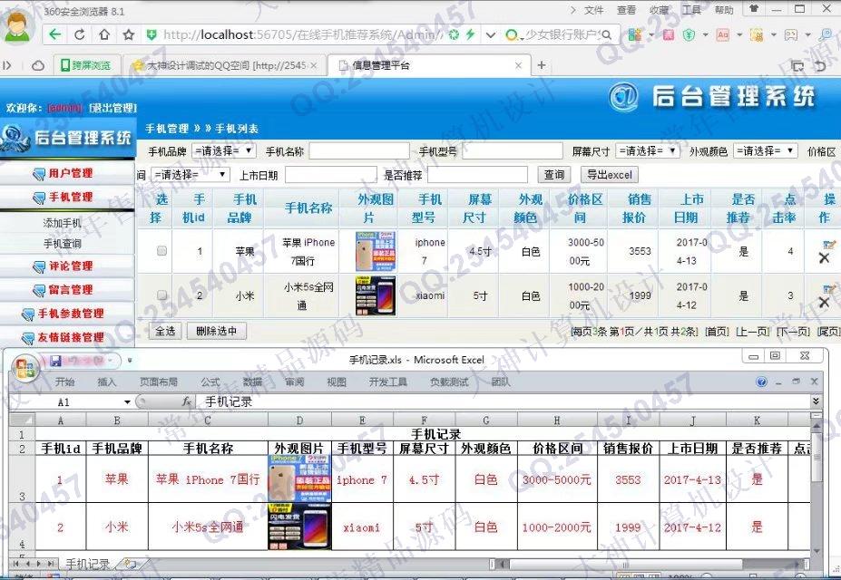Click the lightning speed-mode icon in address bar
841x580 pixels.
pyautogui.click(x=470, y=34)
